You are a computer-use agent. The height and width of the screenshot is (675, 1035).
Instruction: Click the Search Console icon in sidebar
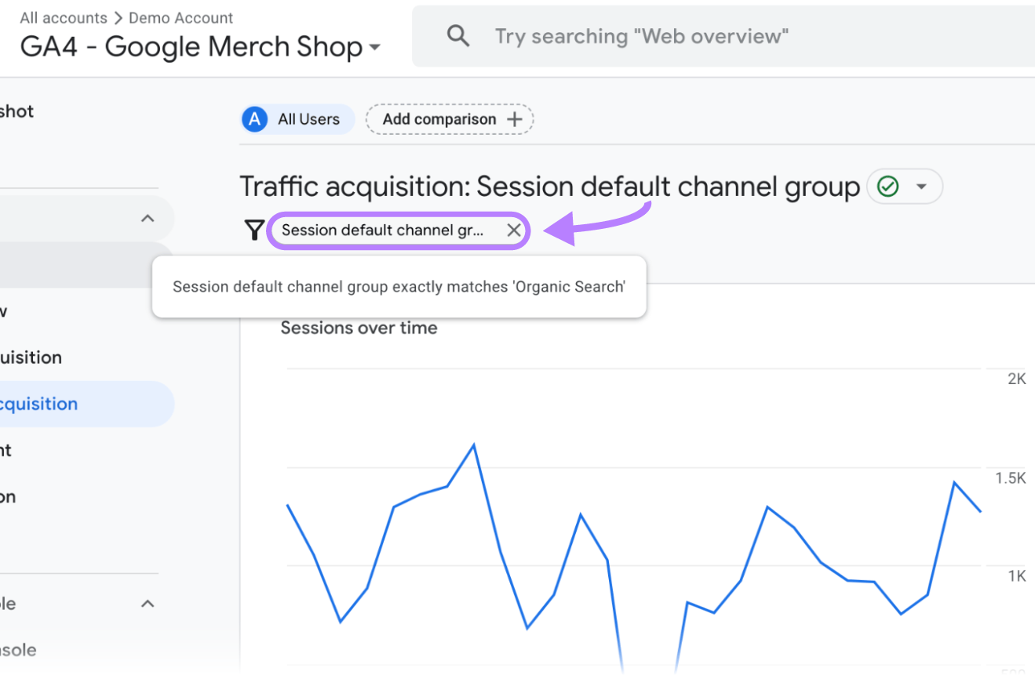(19, 650)
